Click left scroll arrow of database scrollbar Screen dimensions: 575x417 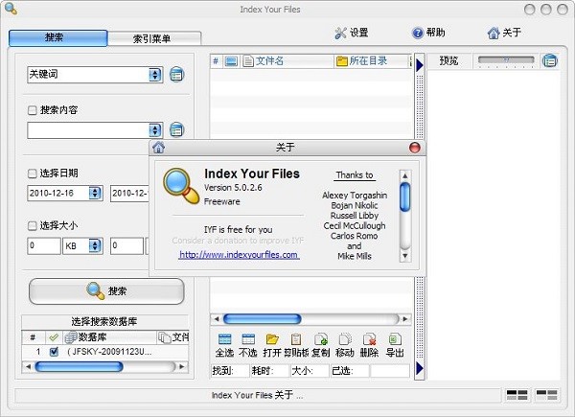tap(28, 366)
